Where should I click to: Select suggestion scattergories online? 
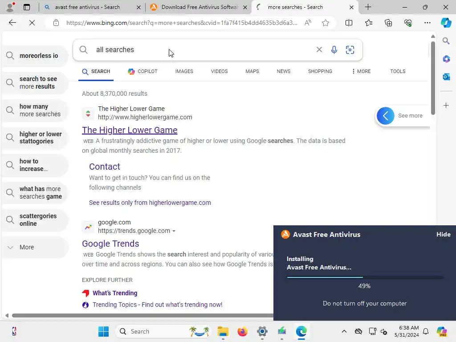35,220
